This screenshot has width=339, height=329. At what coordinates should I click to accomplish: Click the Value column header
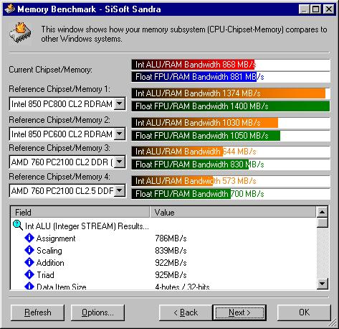click(x=233, y=213)
